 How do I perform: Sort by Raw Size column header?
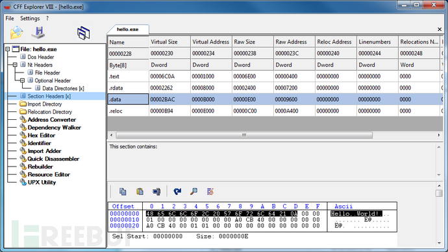click(253, 41)
